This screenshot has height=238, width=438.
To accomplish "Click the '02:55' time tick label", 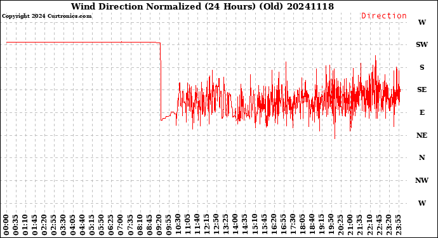I will click(x=54, y=225).
